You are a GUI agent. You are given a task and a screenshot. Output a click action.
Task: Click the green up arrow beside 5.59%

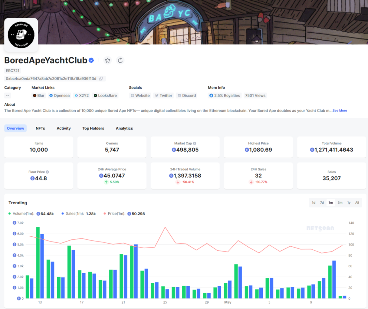coord(106,182)
